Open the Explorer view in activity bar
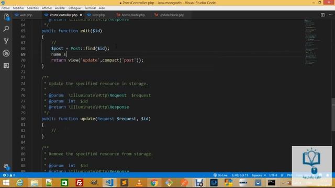The width and height of the screenshot is (335, 188). coord(6,17)
